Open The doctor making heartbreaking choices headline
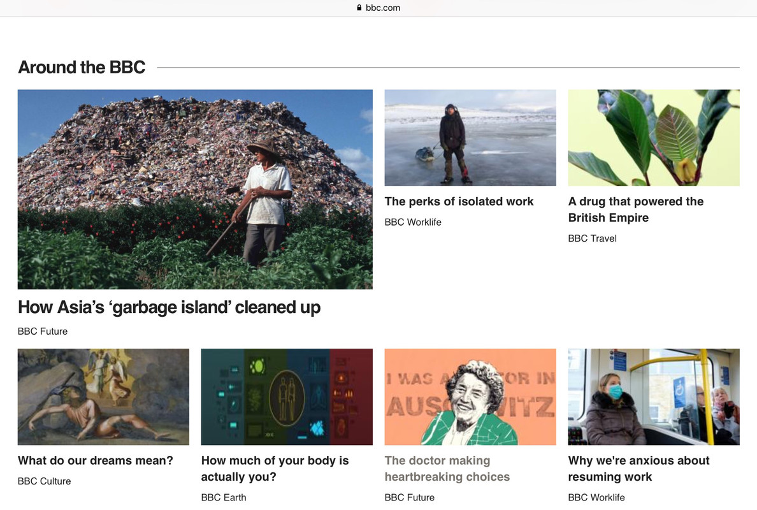This screenshot has height=510, width=757. 447,469
